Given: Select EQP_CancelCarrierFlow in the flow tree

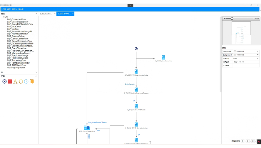Looking at the screenshot, I should [18, 39].
